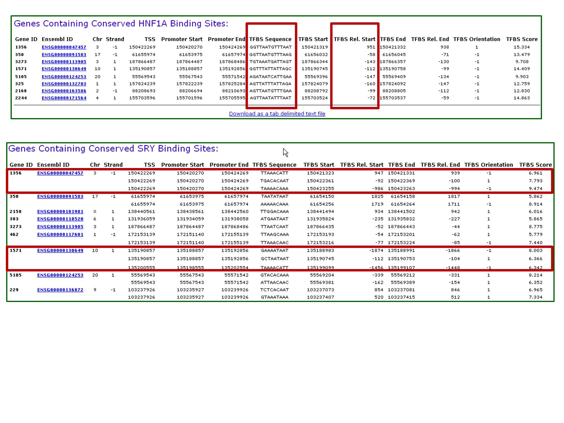Select SRY sequence GTACACAAA

(274, 275)
